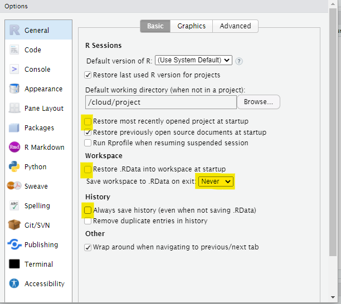Click the Options dialog title
This screenshot has width=341, height=304.
16,6
